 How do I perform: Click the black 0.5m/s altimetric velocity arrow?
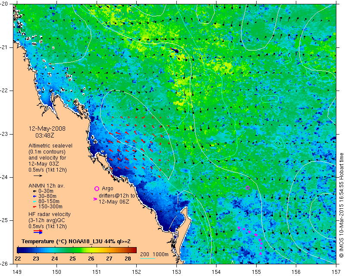click(x=38, y=176)
